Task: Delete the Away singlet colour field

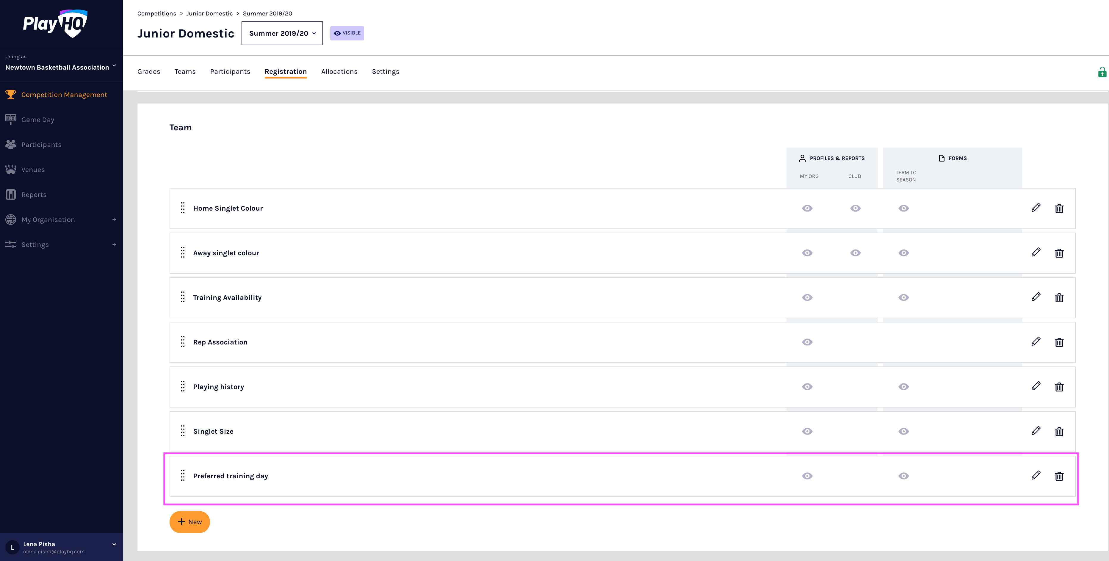Action: [x=1059, y=253]
